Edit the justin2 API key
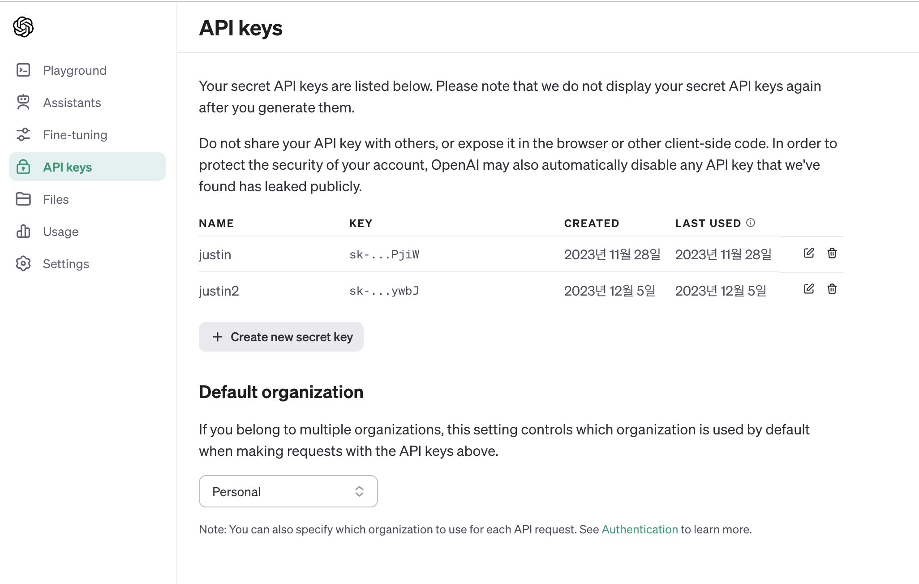 point(809,289)
